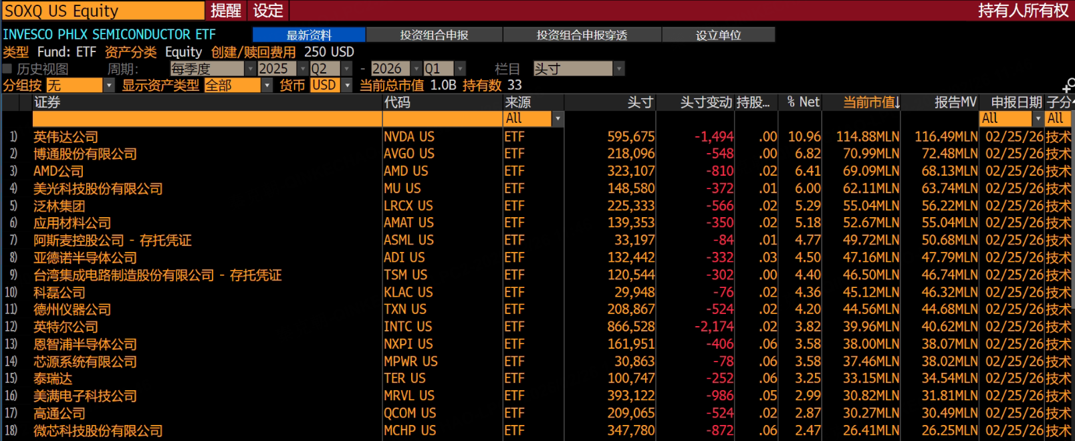This screenshot has height=441, width=1075.
Task: Sort by the 申报日期 column header
Action: pyautogui.click(x=1011, y=102)
